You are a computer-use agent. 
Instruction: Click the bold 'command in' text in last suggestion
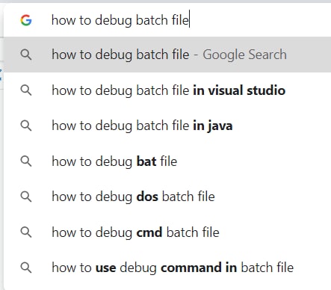click(x=199, y=268)
